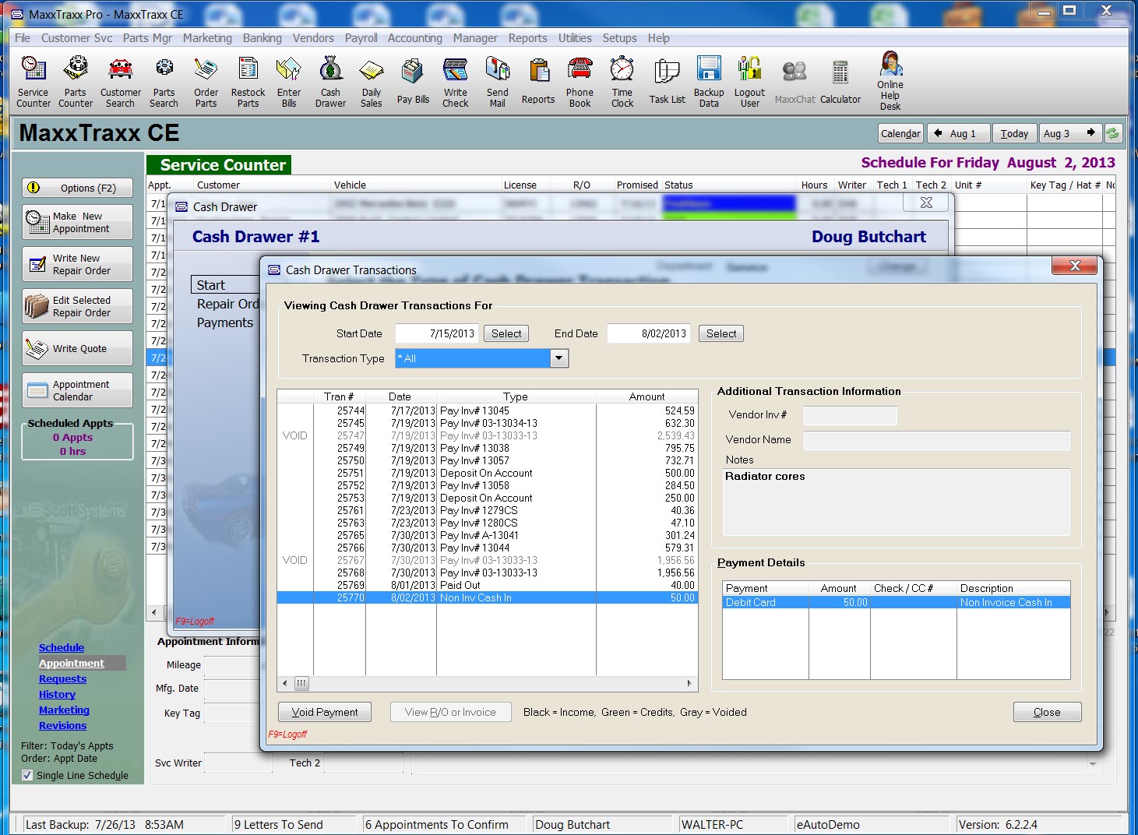Viewport: 1138px width, 835px height.
Task: Open the Accounting menu
Action: pos(415,38)
